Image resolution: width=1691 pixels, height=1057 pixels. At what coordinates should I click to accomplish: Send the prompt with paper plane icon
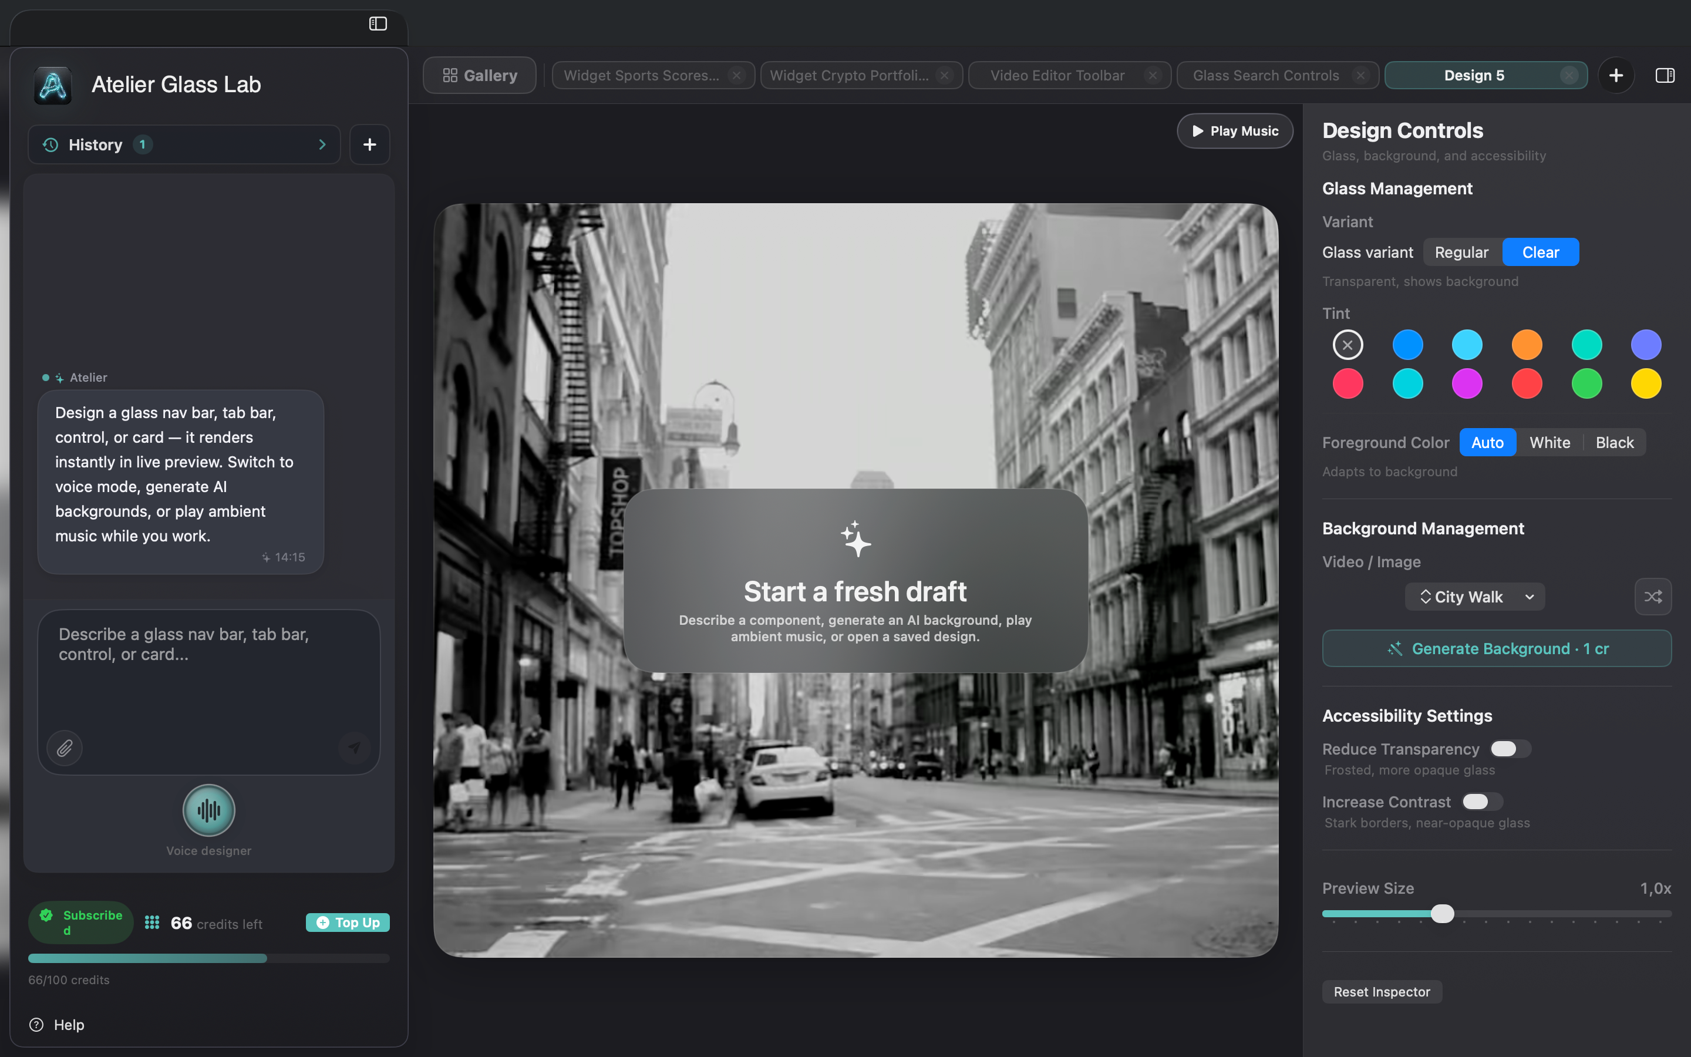click(x=354, y=748)
